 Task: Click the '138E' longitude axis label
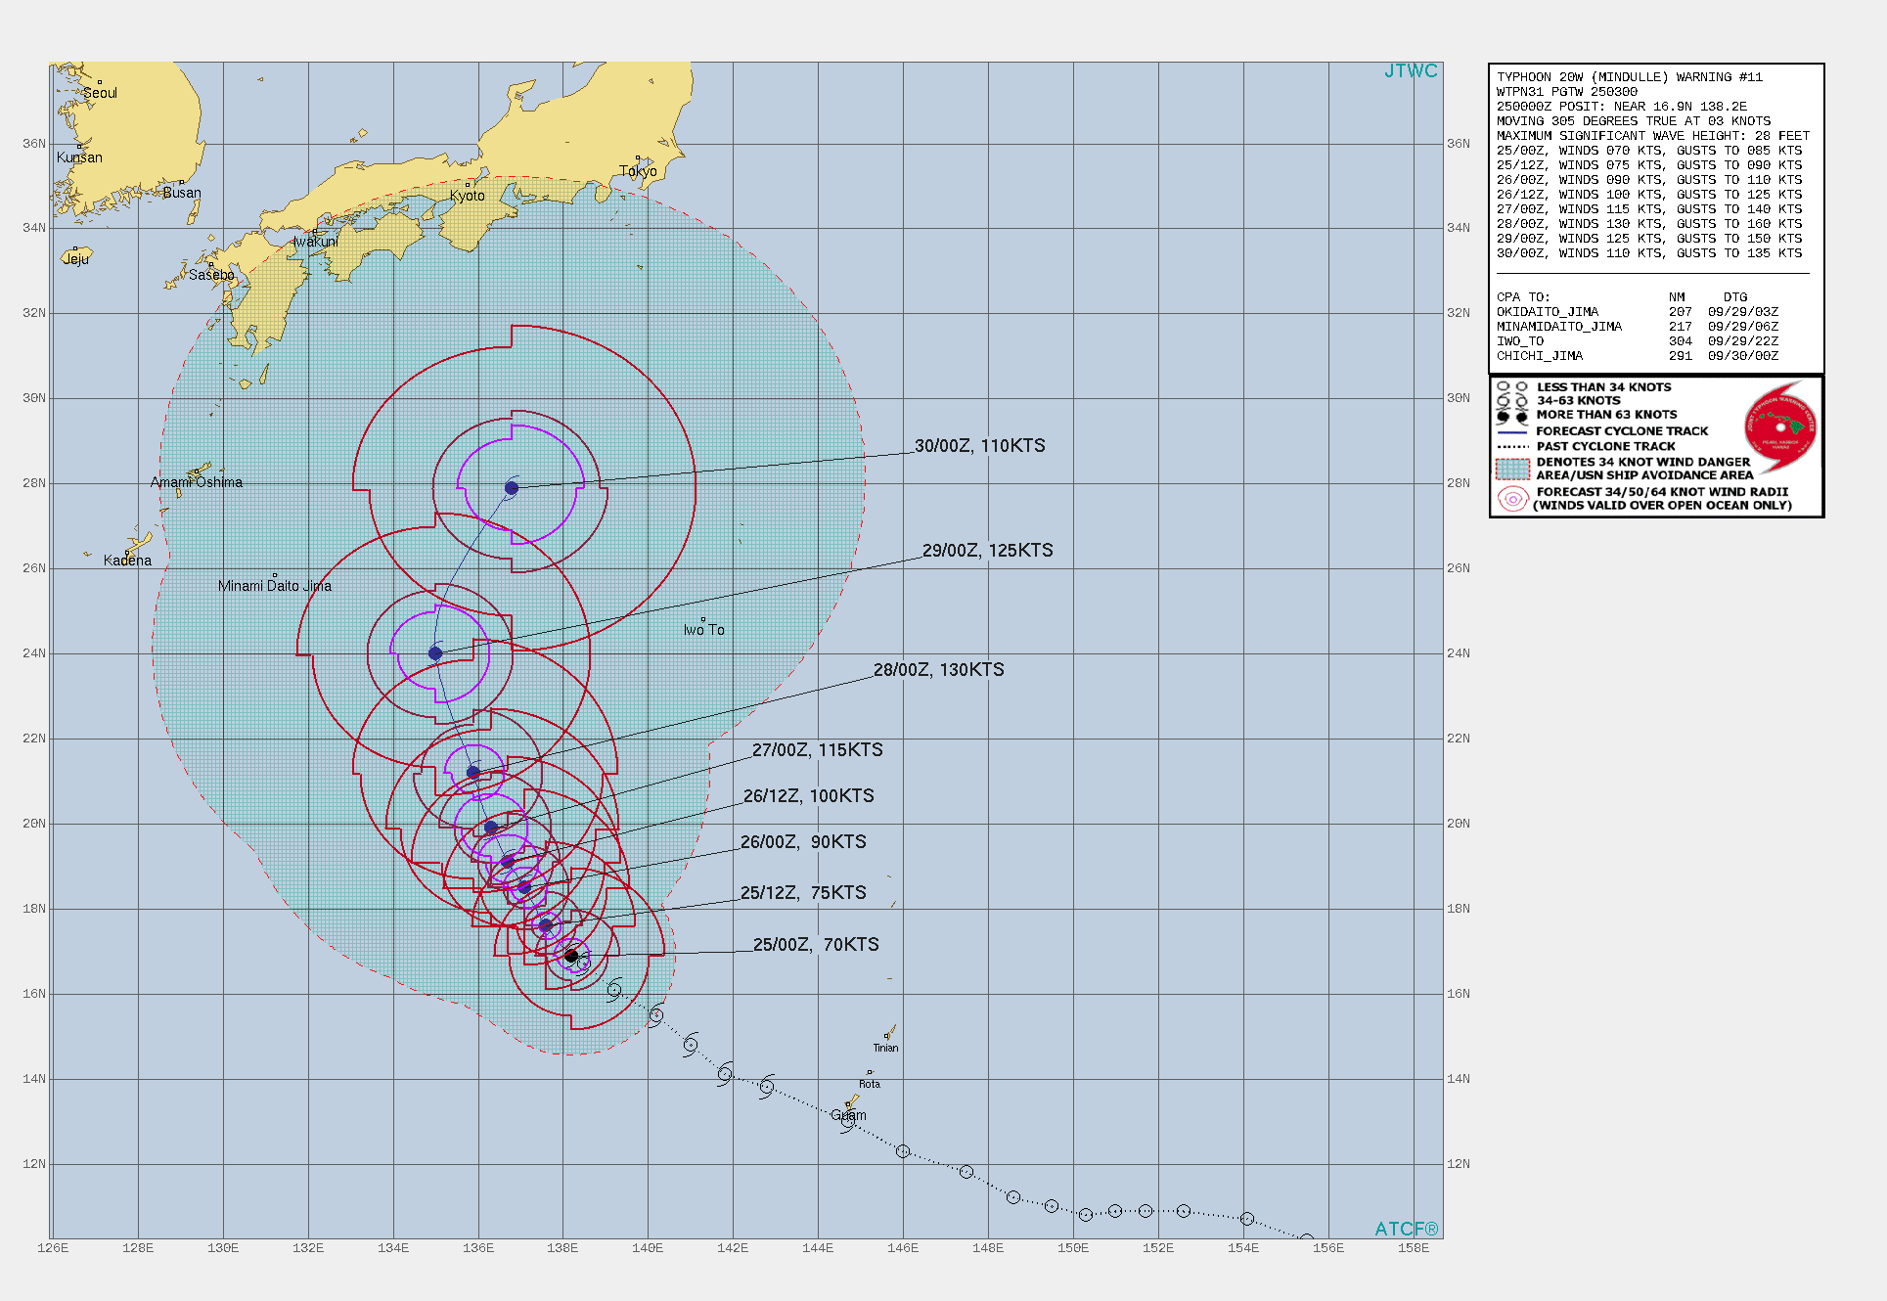[562, 1248]
